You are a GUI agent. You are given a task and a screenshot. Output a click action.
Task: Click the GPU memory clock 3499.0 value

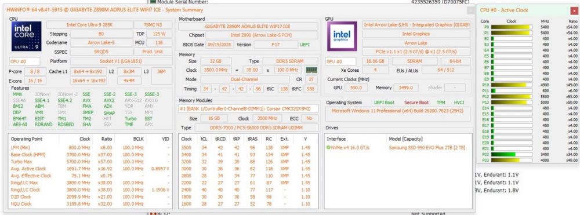pyautogui.click(x=406, y=88)
